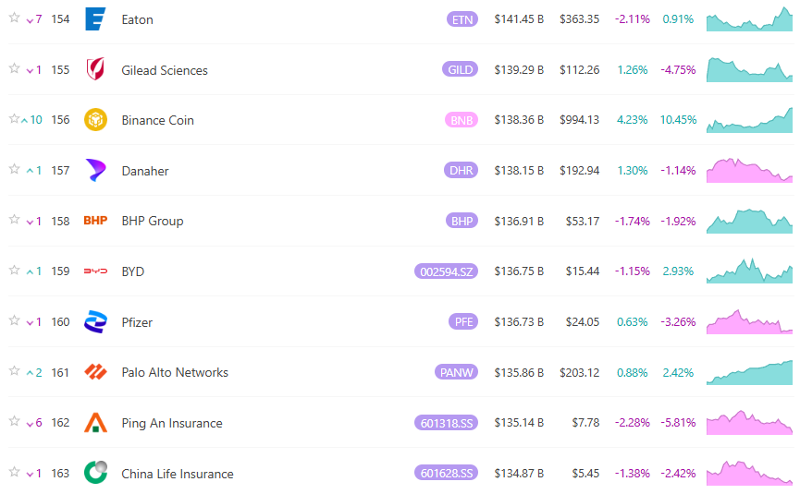Click the BHP Group logo
This screenshot has height=494, width=800.
point(95,221)
